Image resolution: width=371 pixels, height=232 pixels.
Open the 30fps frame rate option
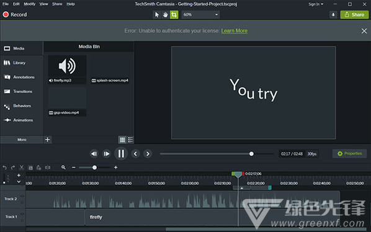(312, 154)
